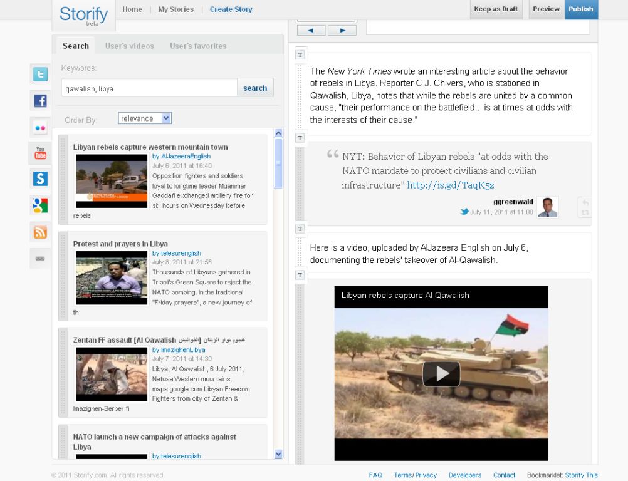Click the Storify This bookmarklet link

tap(582, 475)
